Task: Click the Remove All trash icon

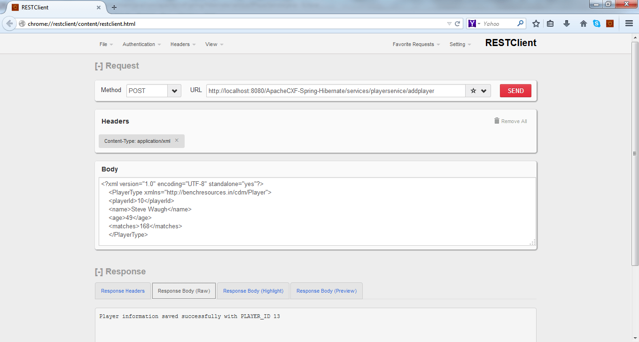Action: 497,121
